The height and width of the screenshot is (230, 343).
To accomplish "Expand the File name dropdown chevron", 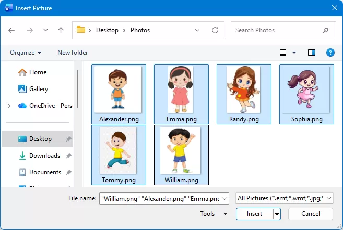I will tap(224, 199).
